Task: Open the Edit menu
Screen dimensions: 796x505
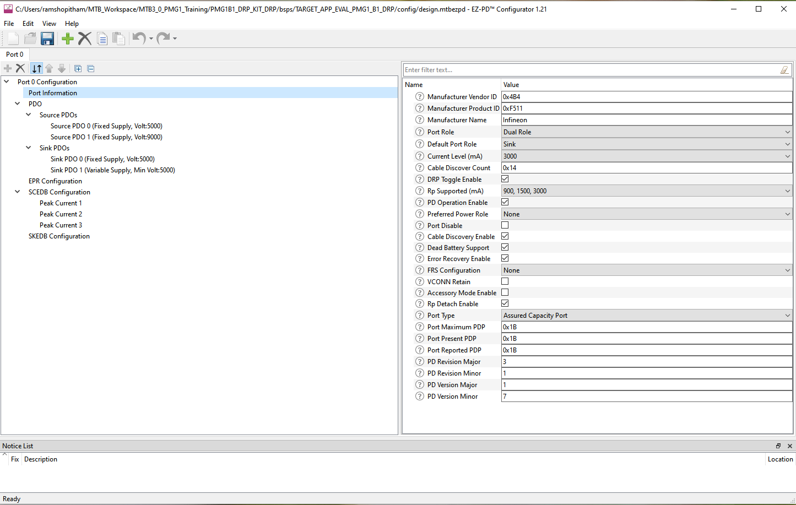Action: tap(28, 24)
